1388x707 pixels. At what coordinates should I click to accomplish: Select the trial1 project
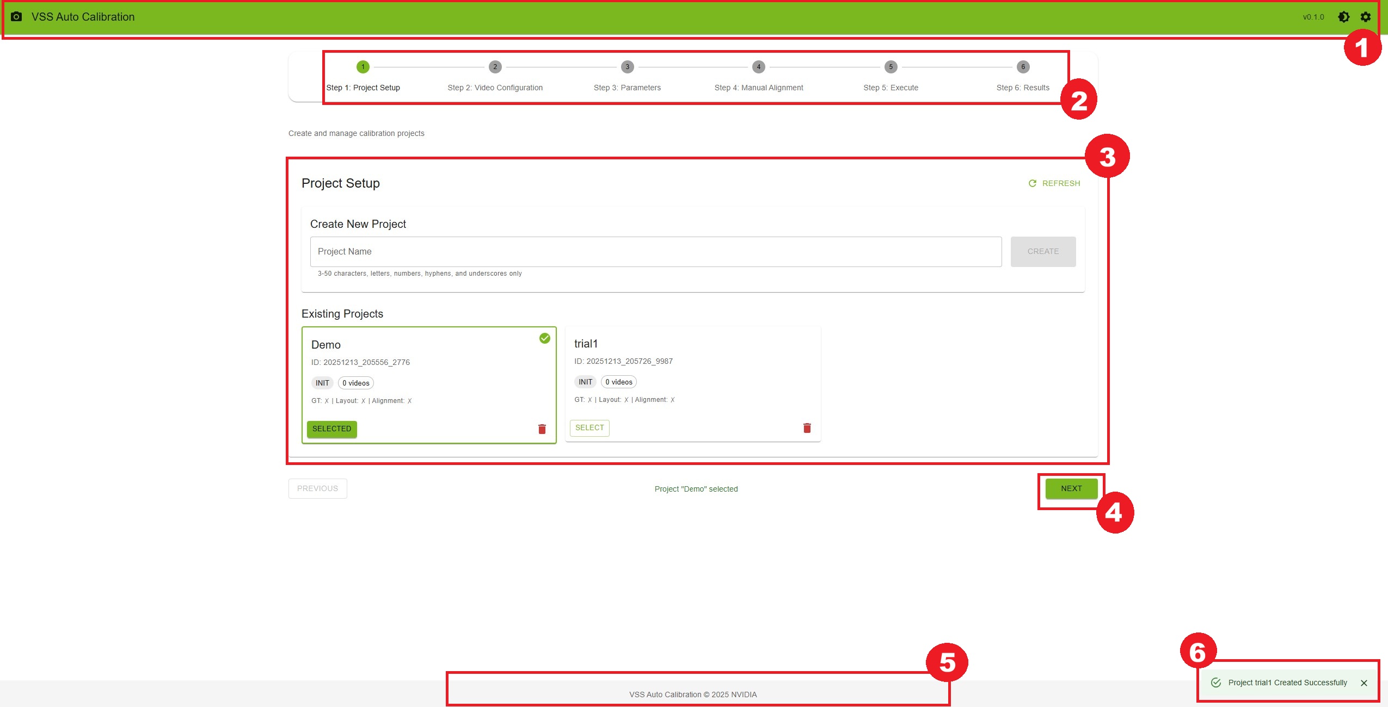589,428
